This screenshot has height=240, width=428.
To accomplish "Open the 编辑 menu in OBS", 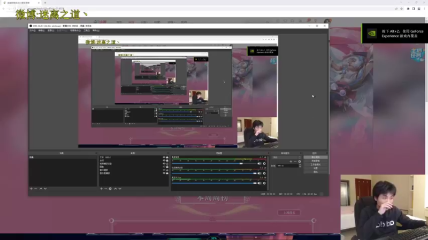I will coord(42,30).
